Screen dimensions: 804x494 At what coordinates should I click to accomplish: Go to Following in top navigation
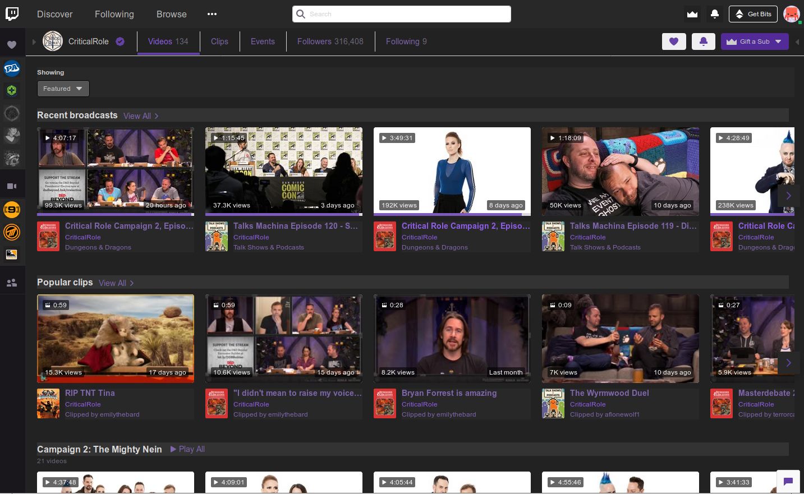click(x=114, y=14)
